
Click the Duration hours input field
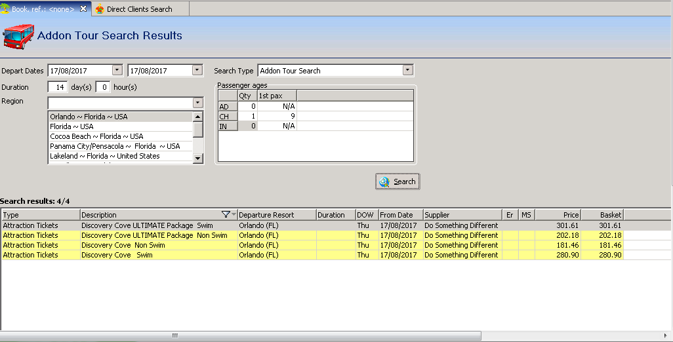click(103, 87)
